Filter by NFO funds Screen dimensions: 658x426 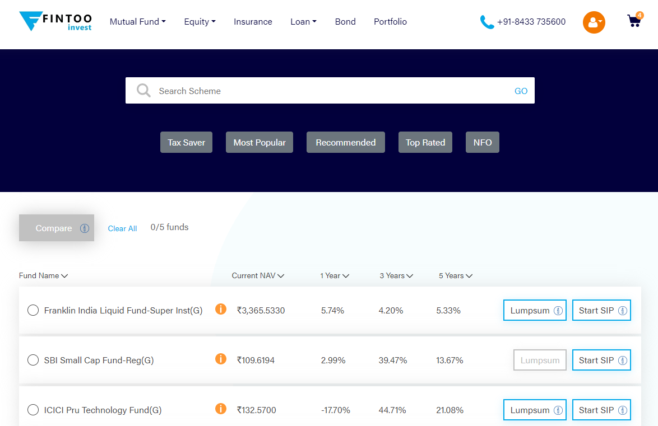[x=483, y=142]
